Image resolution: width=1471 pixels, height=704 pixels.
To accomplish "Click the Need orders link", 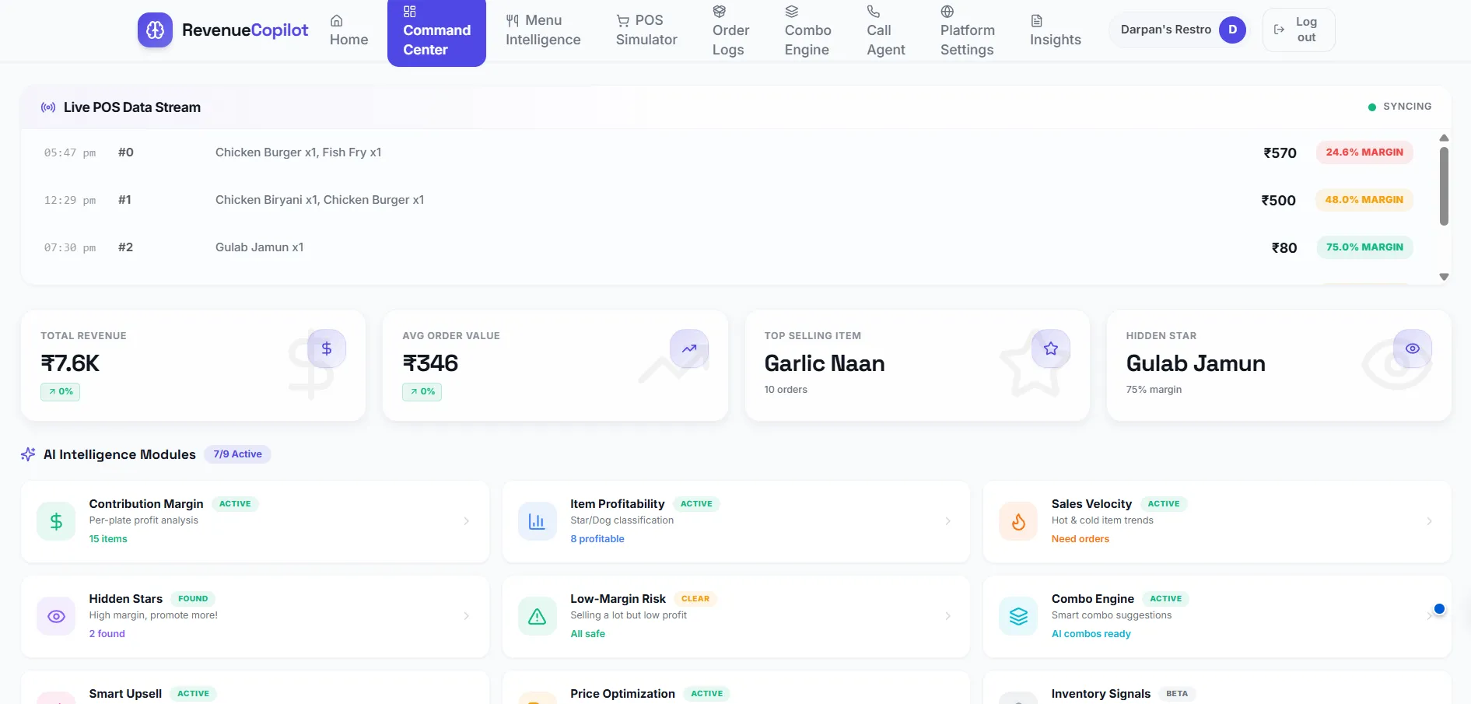I will click(1080, 539).
